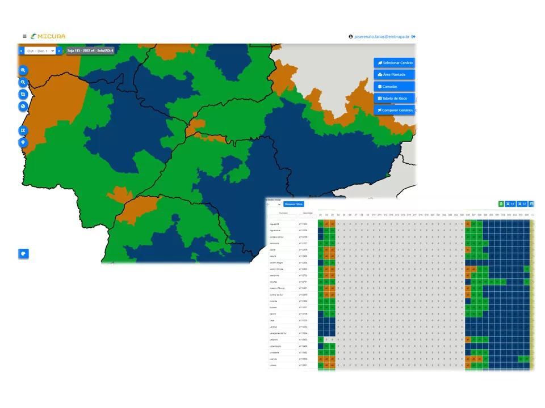The image size is (545, 408).
Task: Click the location pin marker button
Action: (23, 142)
